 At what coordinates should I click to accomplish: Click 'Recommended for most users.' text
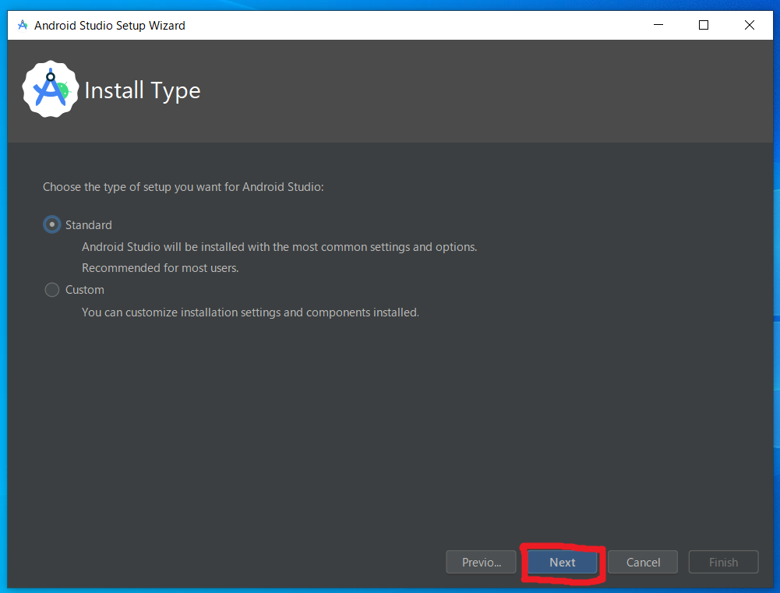click(161, 268)
